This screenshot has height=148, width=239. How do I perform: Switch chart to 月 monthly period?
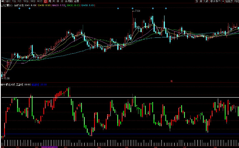click(x=54, y=1)
